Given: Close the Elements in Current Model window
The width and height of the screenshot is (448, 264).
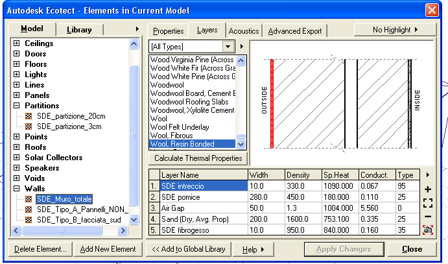Looking at the screenshot, I should (x=432, y=10).
